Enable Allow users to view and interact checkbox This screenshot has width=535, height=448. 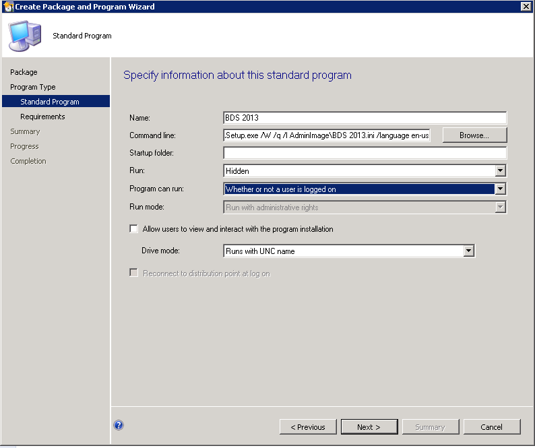pos(133,228)
